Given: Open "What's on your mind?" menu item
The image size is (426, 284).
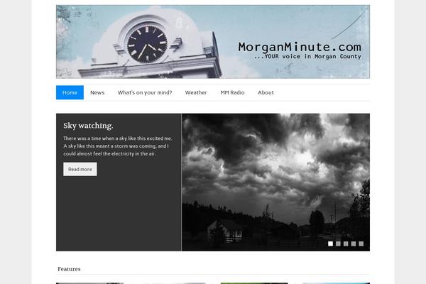Looking at the screenshot, I should [x=145, y=92].
